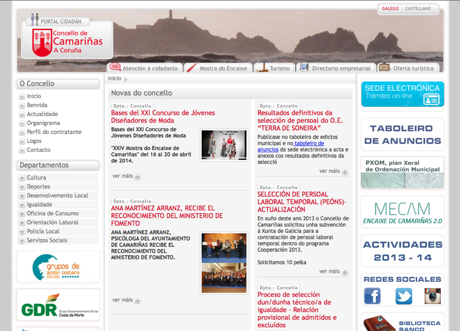Click the star bullet beside Logos
This screenshot has height=331, width=460.
tap(21, 142)
